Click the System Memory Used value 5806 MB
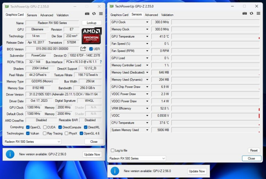The image size is (266, 179). (161, 130)
